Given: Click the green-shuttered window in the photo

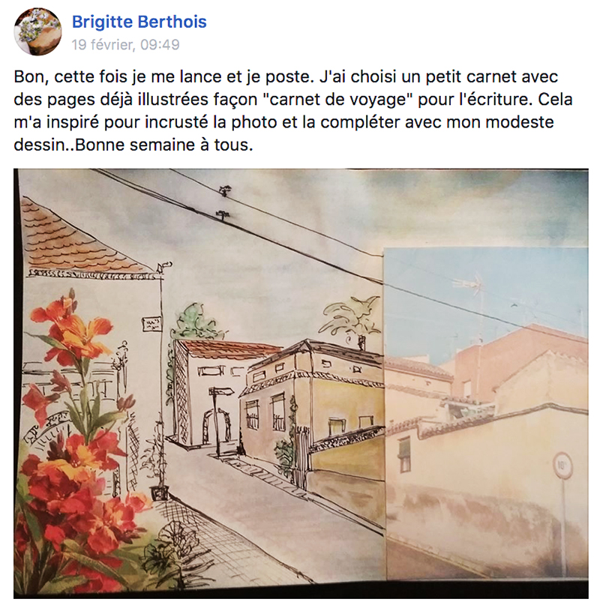Looking at the screenshot, I should (405, 455).
